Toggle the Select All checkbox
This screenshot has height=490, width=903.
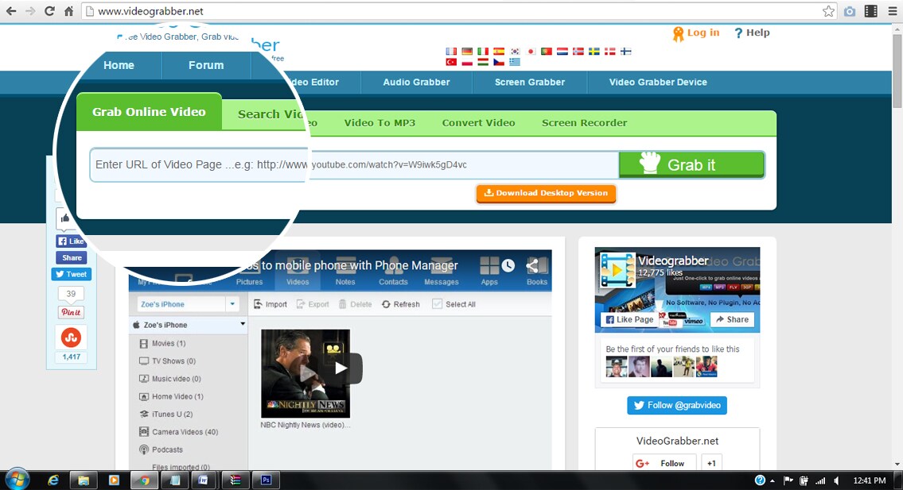[x=437, y=304]
